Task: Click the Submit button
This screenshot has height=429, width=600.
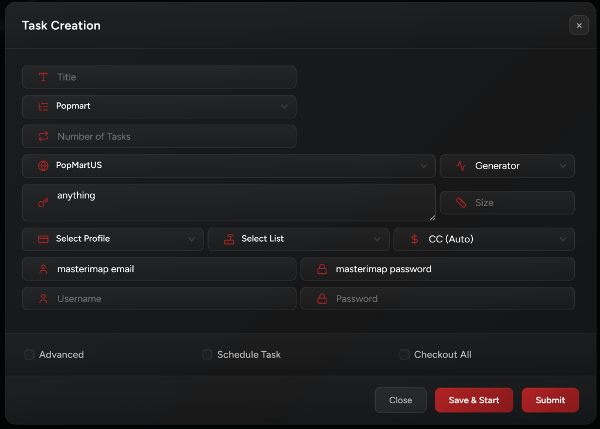Action: pyautogui.click(x=550, y=400)
